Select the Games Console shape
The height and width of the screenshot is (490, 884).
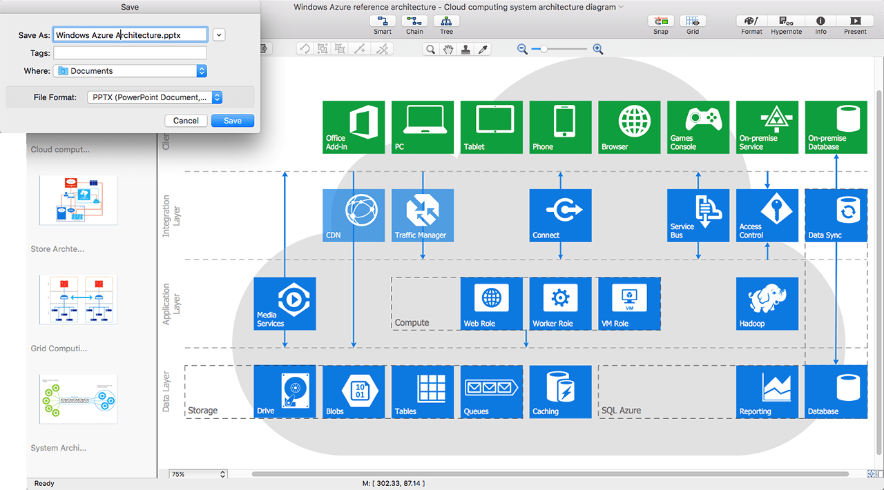pos(698,127)
